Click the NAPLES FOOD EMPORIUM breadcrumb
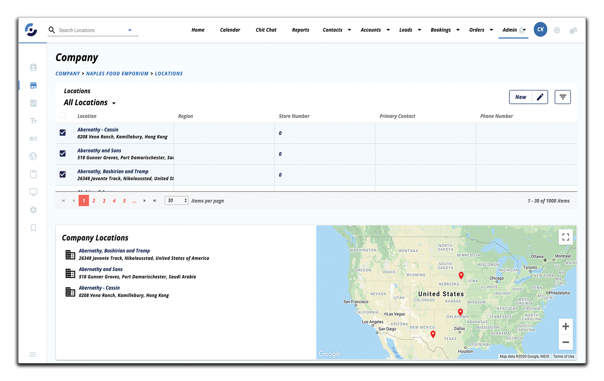The height and width of the screenshot is (381, 604). [117, 74]
